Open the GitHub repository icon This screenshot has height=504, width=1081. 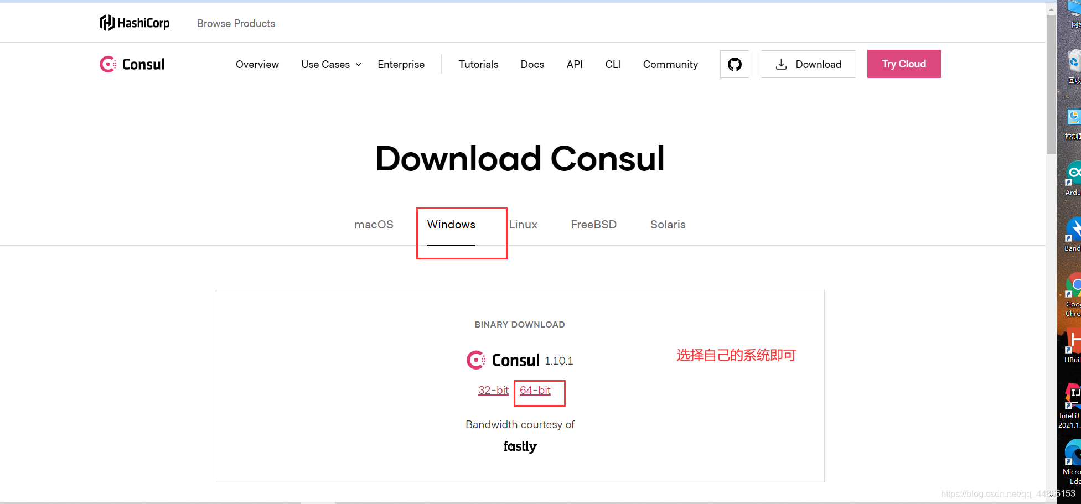tap(735, 64)
